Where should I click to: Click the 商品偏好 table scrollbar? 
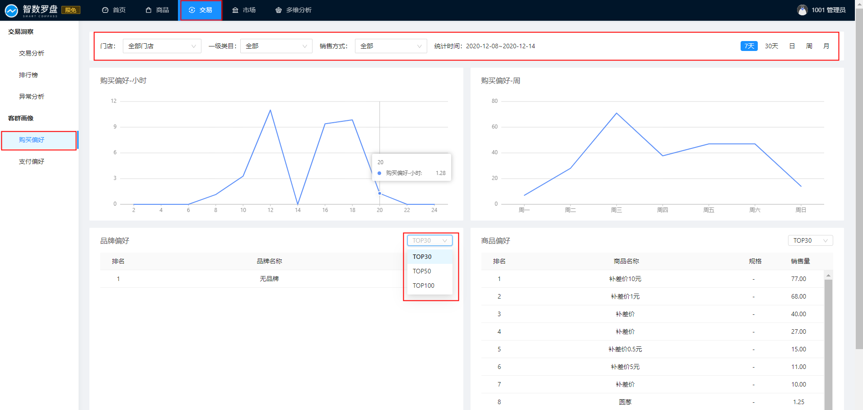(x=828, y=343)
